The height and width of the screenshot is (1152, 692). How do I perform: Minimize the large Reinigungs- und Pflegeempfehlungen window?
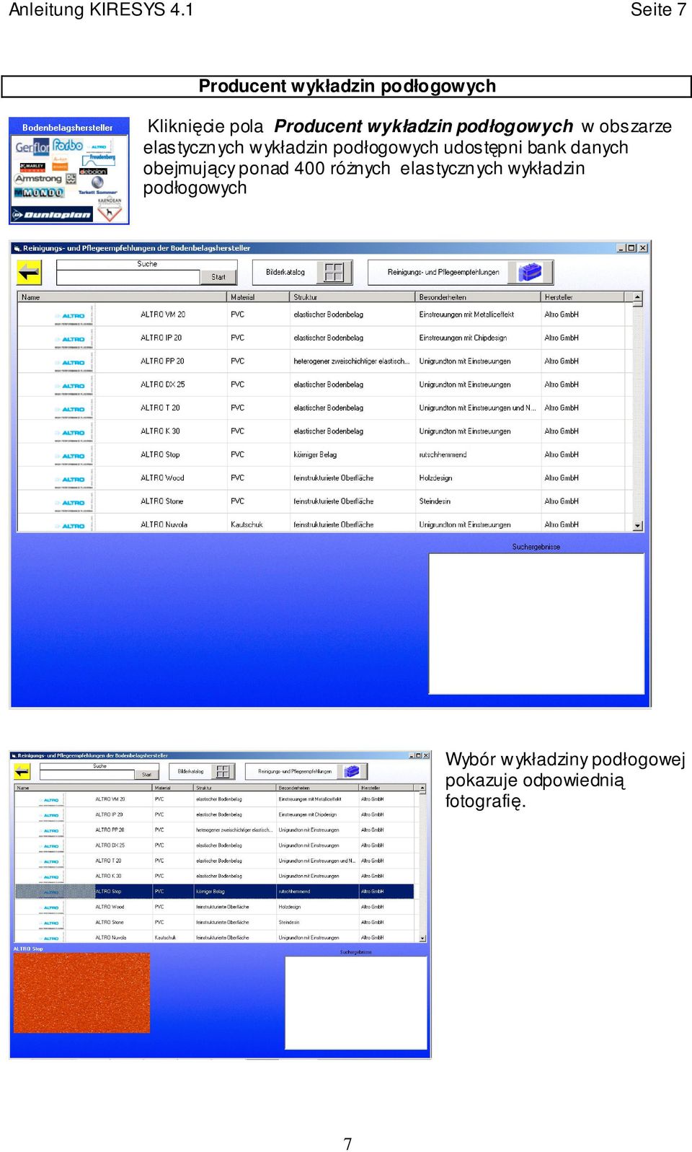621,247
